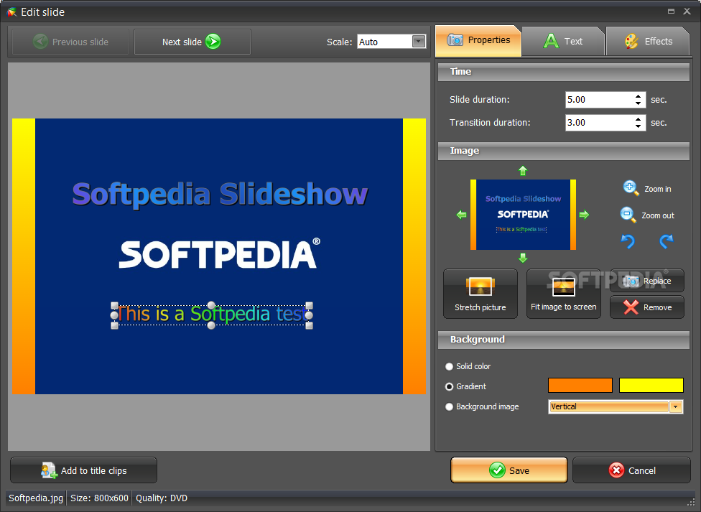Click the Stretch picture button
Viewport: 701px width, 512px height.
481,294
